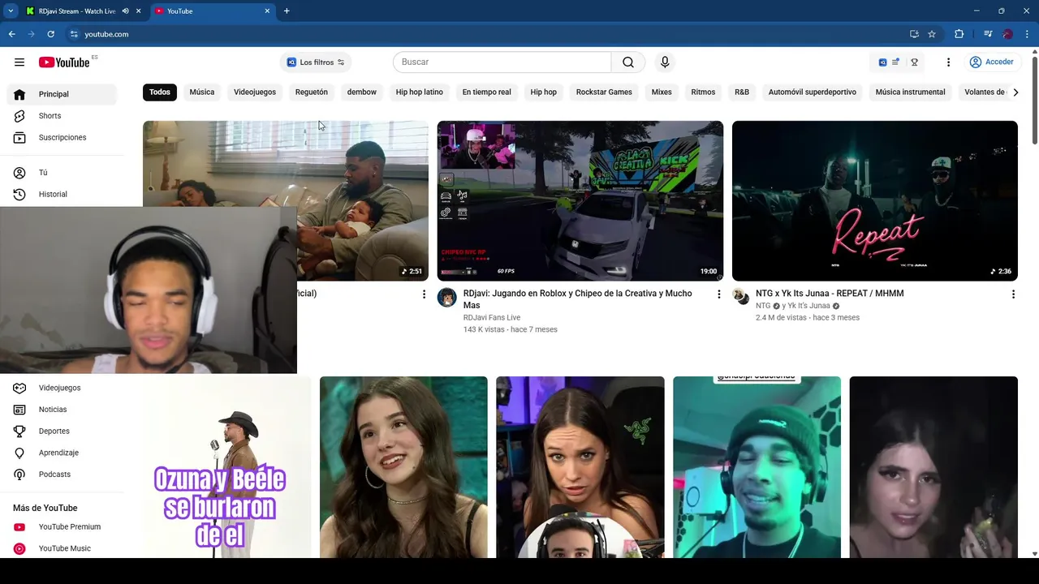Open Chrome three-dot menu
Viewport: 1039px width, 584px height.
1028,34
